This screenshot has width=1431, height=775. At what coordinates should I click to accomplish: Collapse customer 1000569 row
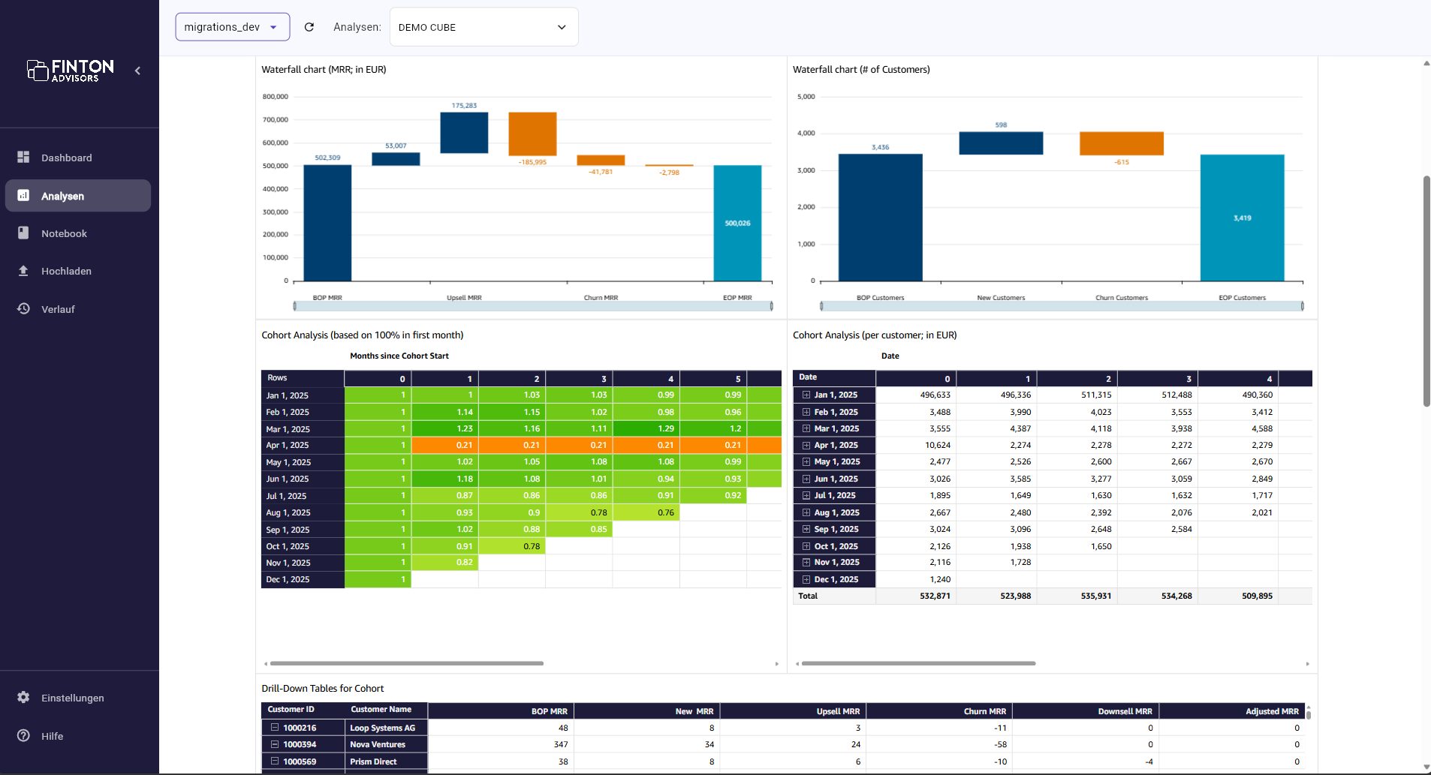tap(275, 761)
